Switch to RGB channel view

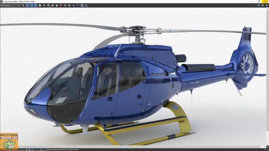23,6
